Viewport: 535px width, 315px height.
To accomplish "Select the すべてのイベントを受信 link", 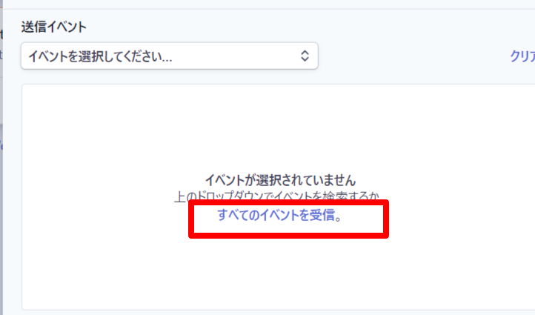I will pyautogui.click(x=276, y=215).
